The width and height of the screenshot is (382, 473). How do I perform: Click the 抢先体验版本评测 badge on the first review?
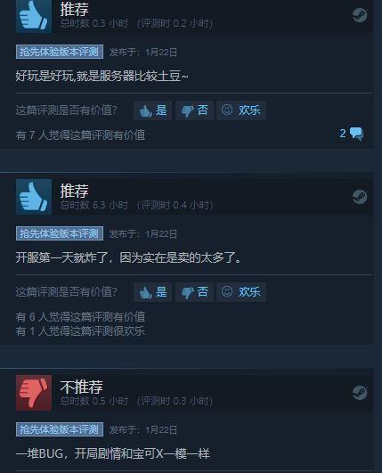(60, 52)
